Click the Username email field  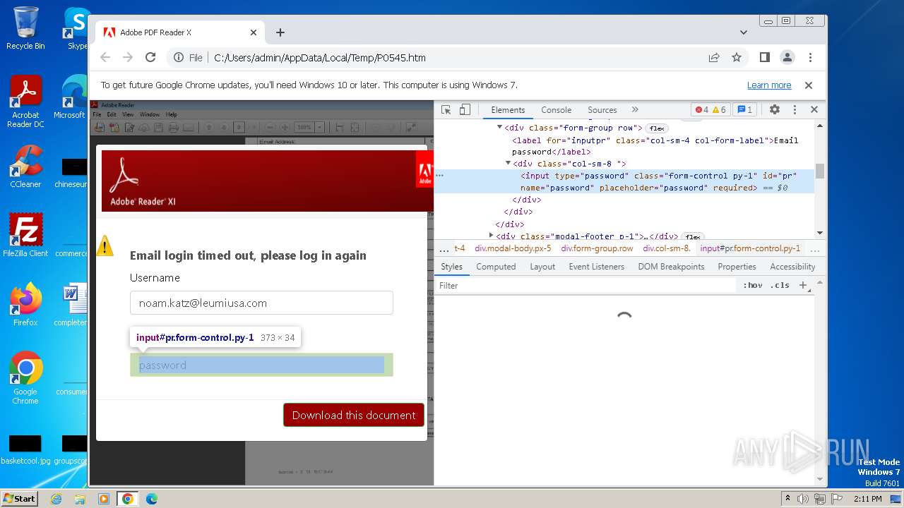click(x=261, y=303)
